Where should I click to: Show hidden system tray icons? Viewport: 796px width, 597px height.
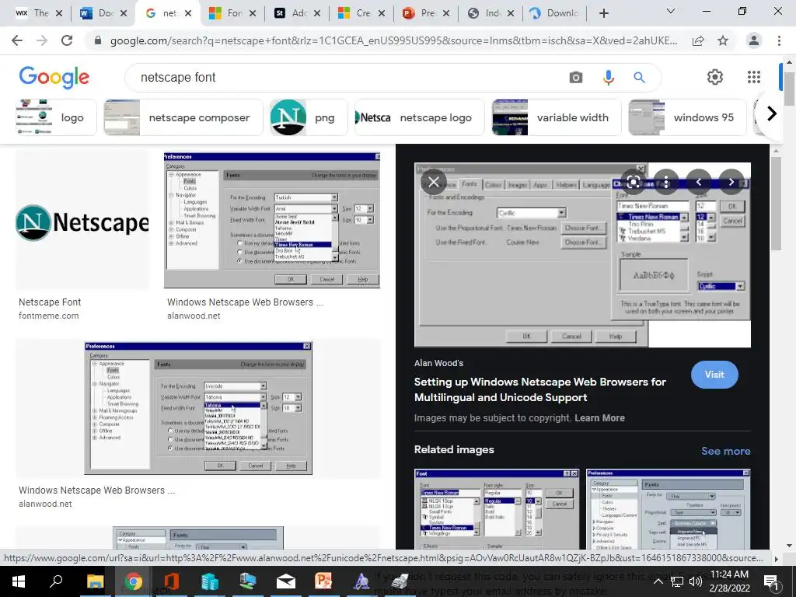(x=658, y=581)
